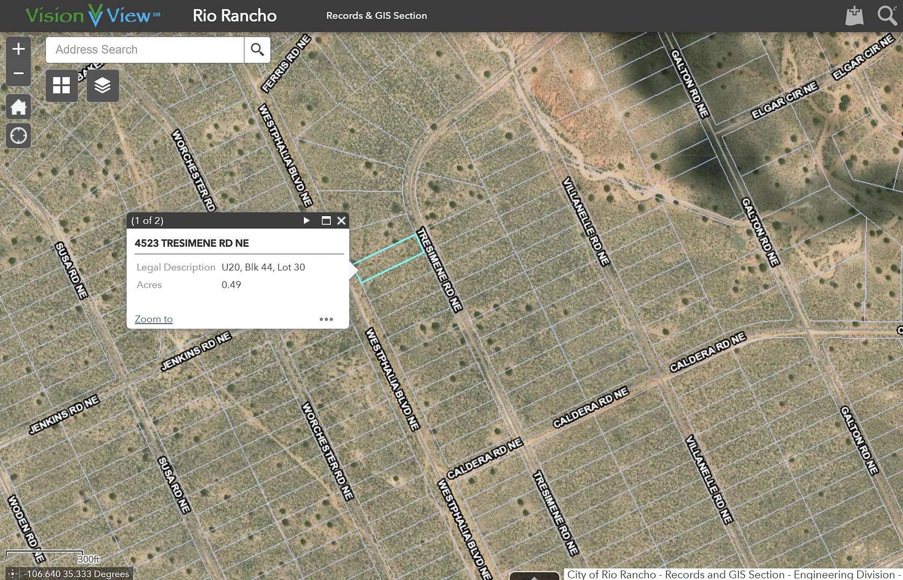Open the basemap gallery grid icon

(61, 85)
